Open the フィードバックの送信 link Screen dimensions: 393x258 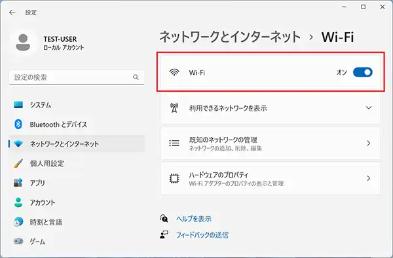202,235
